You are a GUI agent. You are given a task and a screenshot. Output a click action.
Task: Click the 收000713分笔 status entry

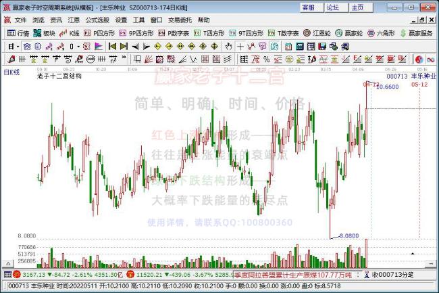393,275
